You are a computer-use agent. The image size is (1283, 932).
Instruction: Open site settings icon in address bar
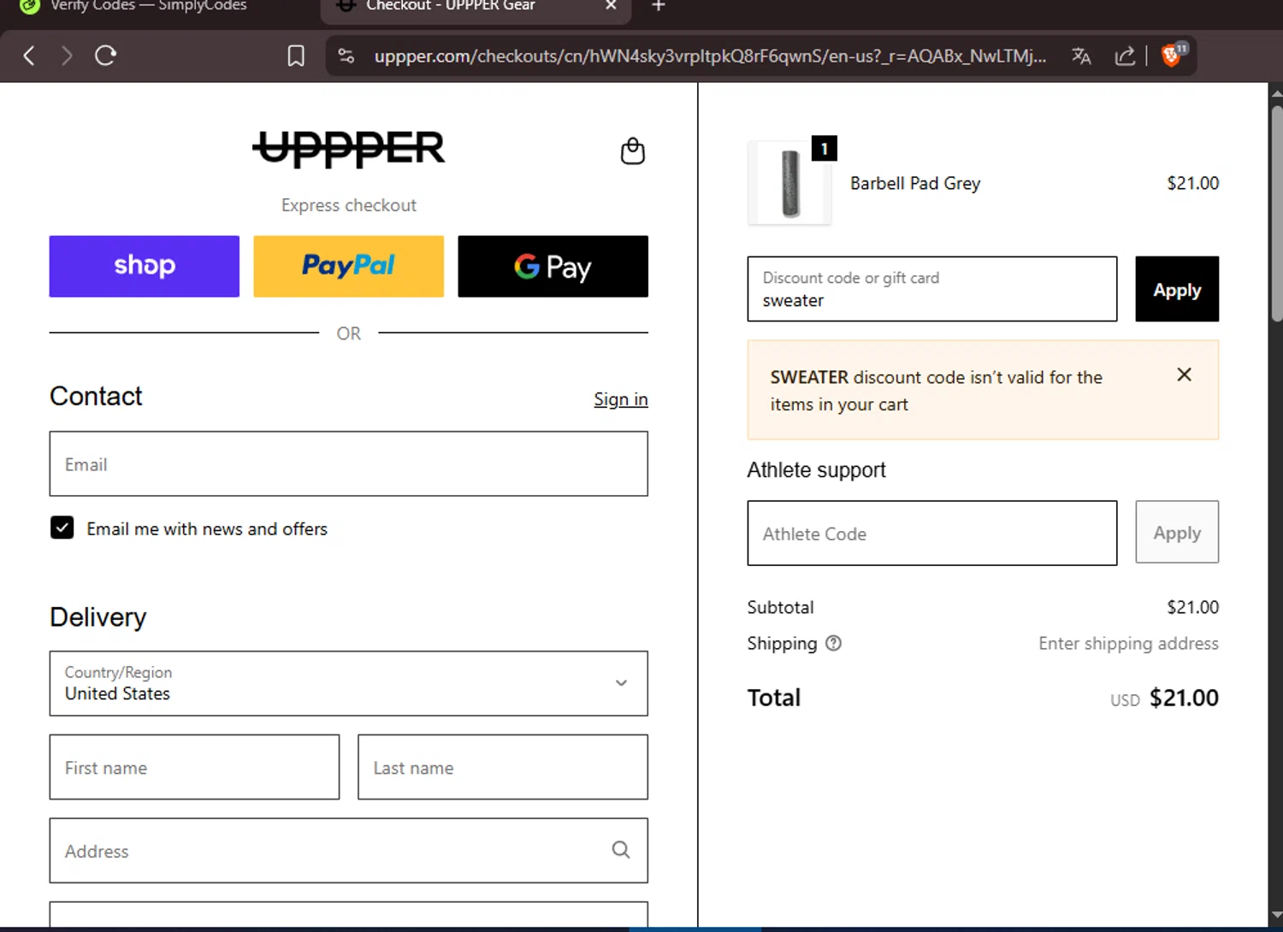pos(346,56)
